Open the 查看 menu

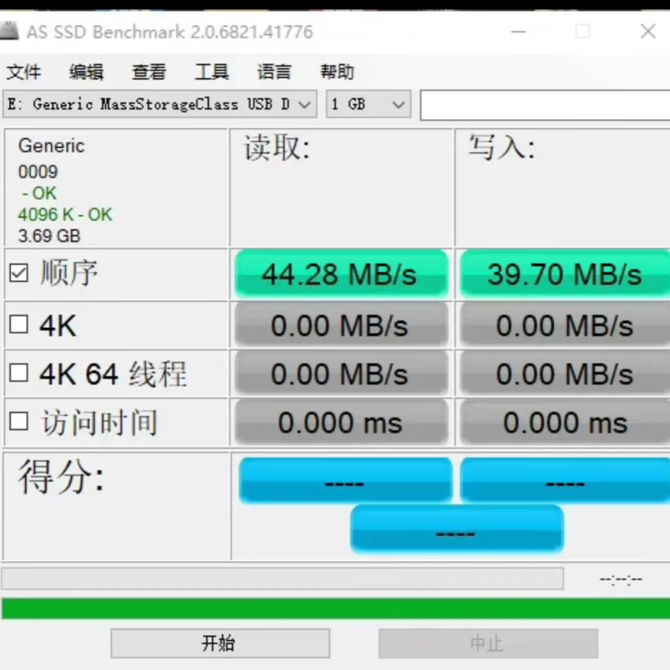click(x=149, y=72)
